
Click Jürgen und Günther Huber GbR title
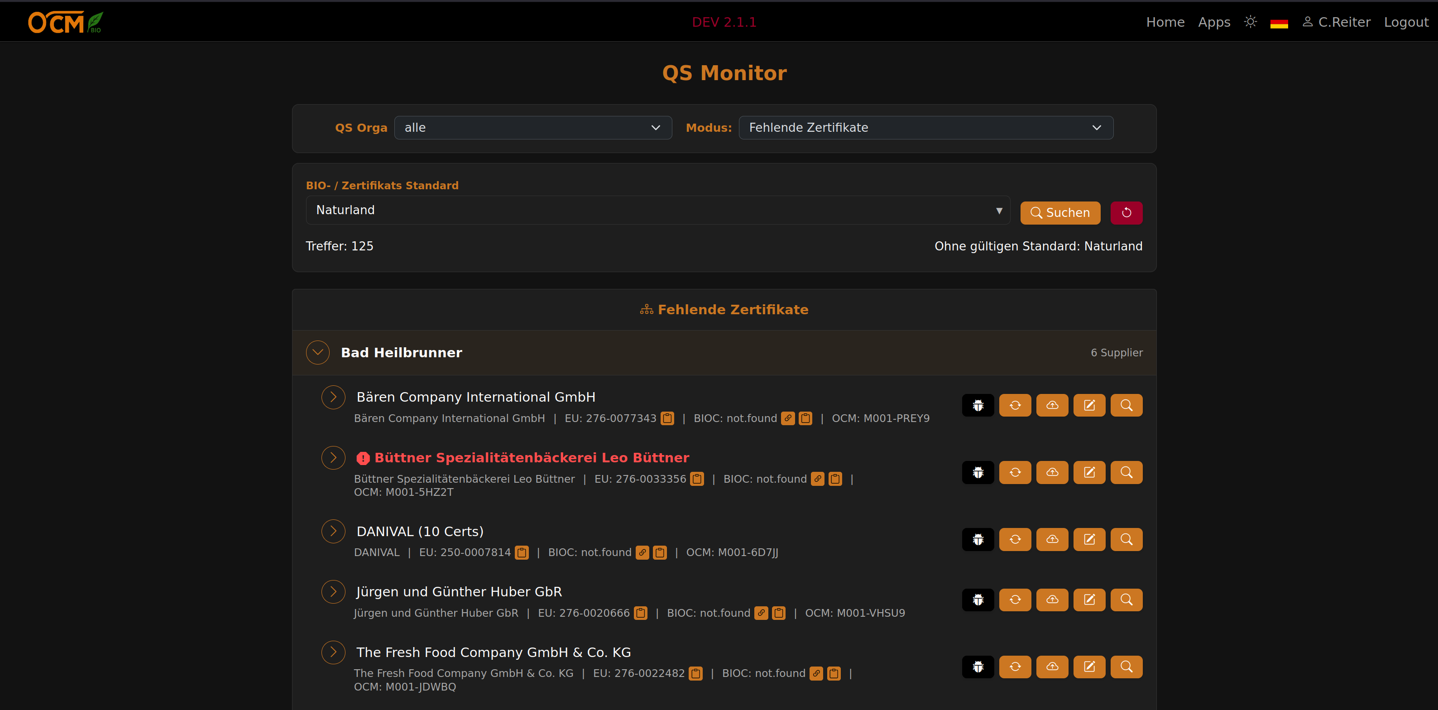[459, 592]
